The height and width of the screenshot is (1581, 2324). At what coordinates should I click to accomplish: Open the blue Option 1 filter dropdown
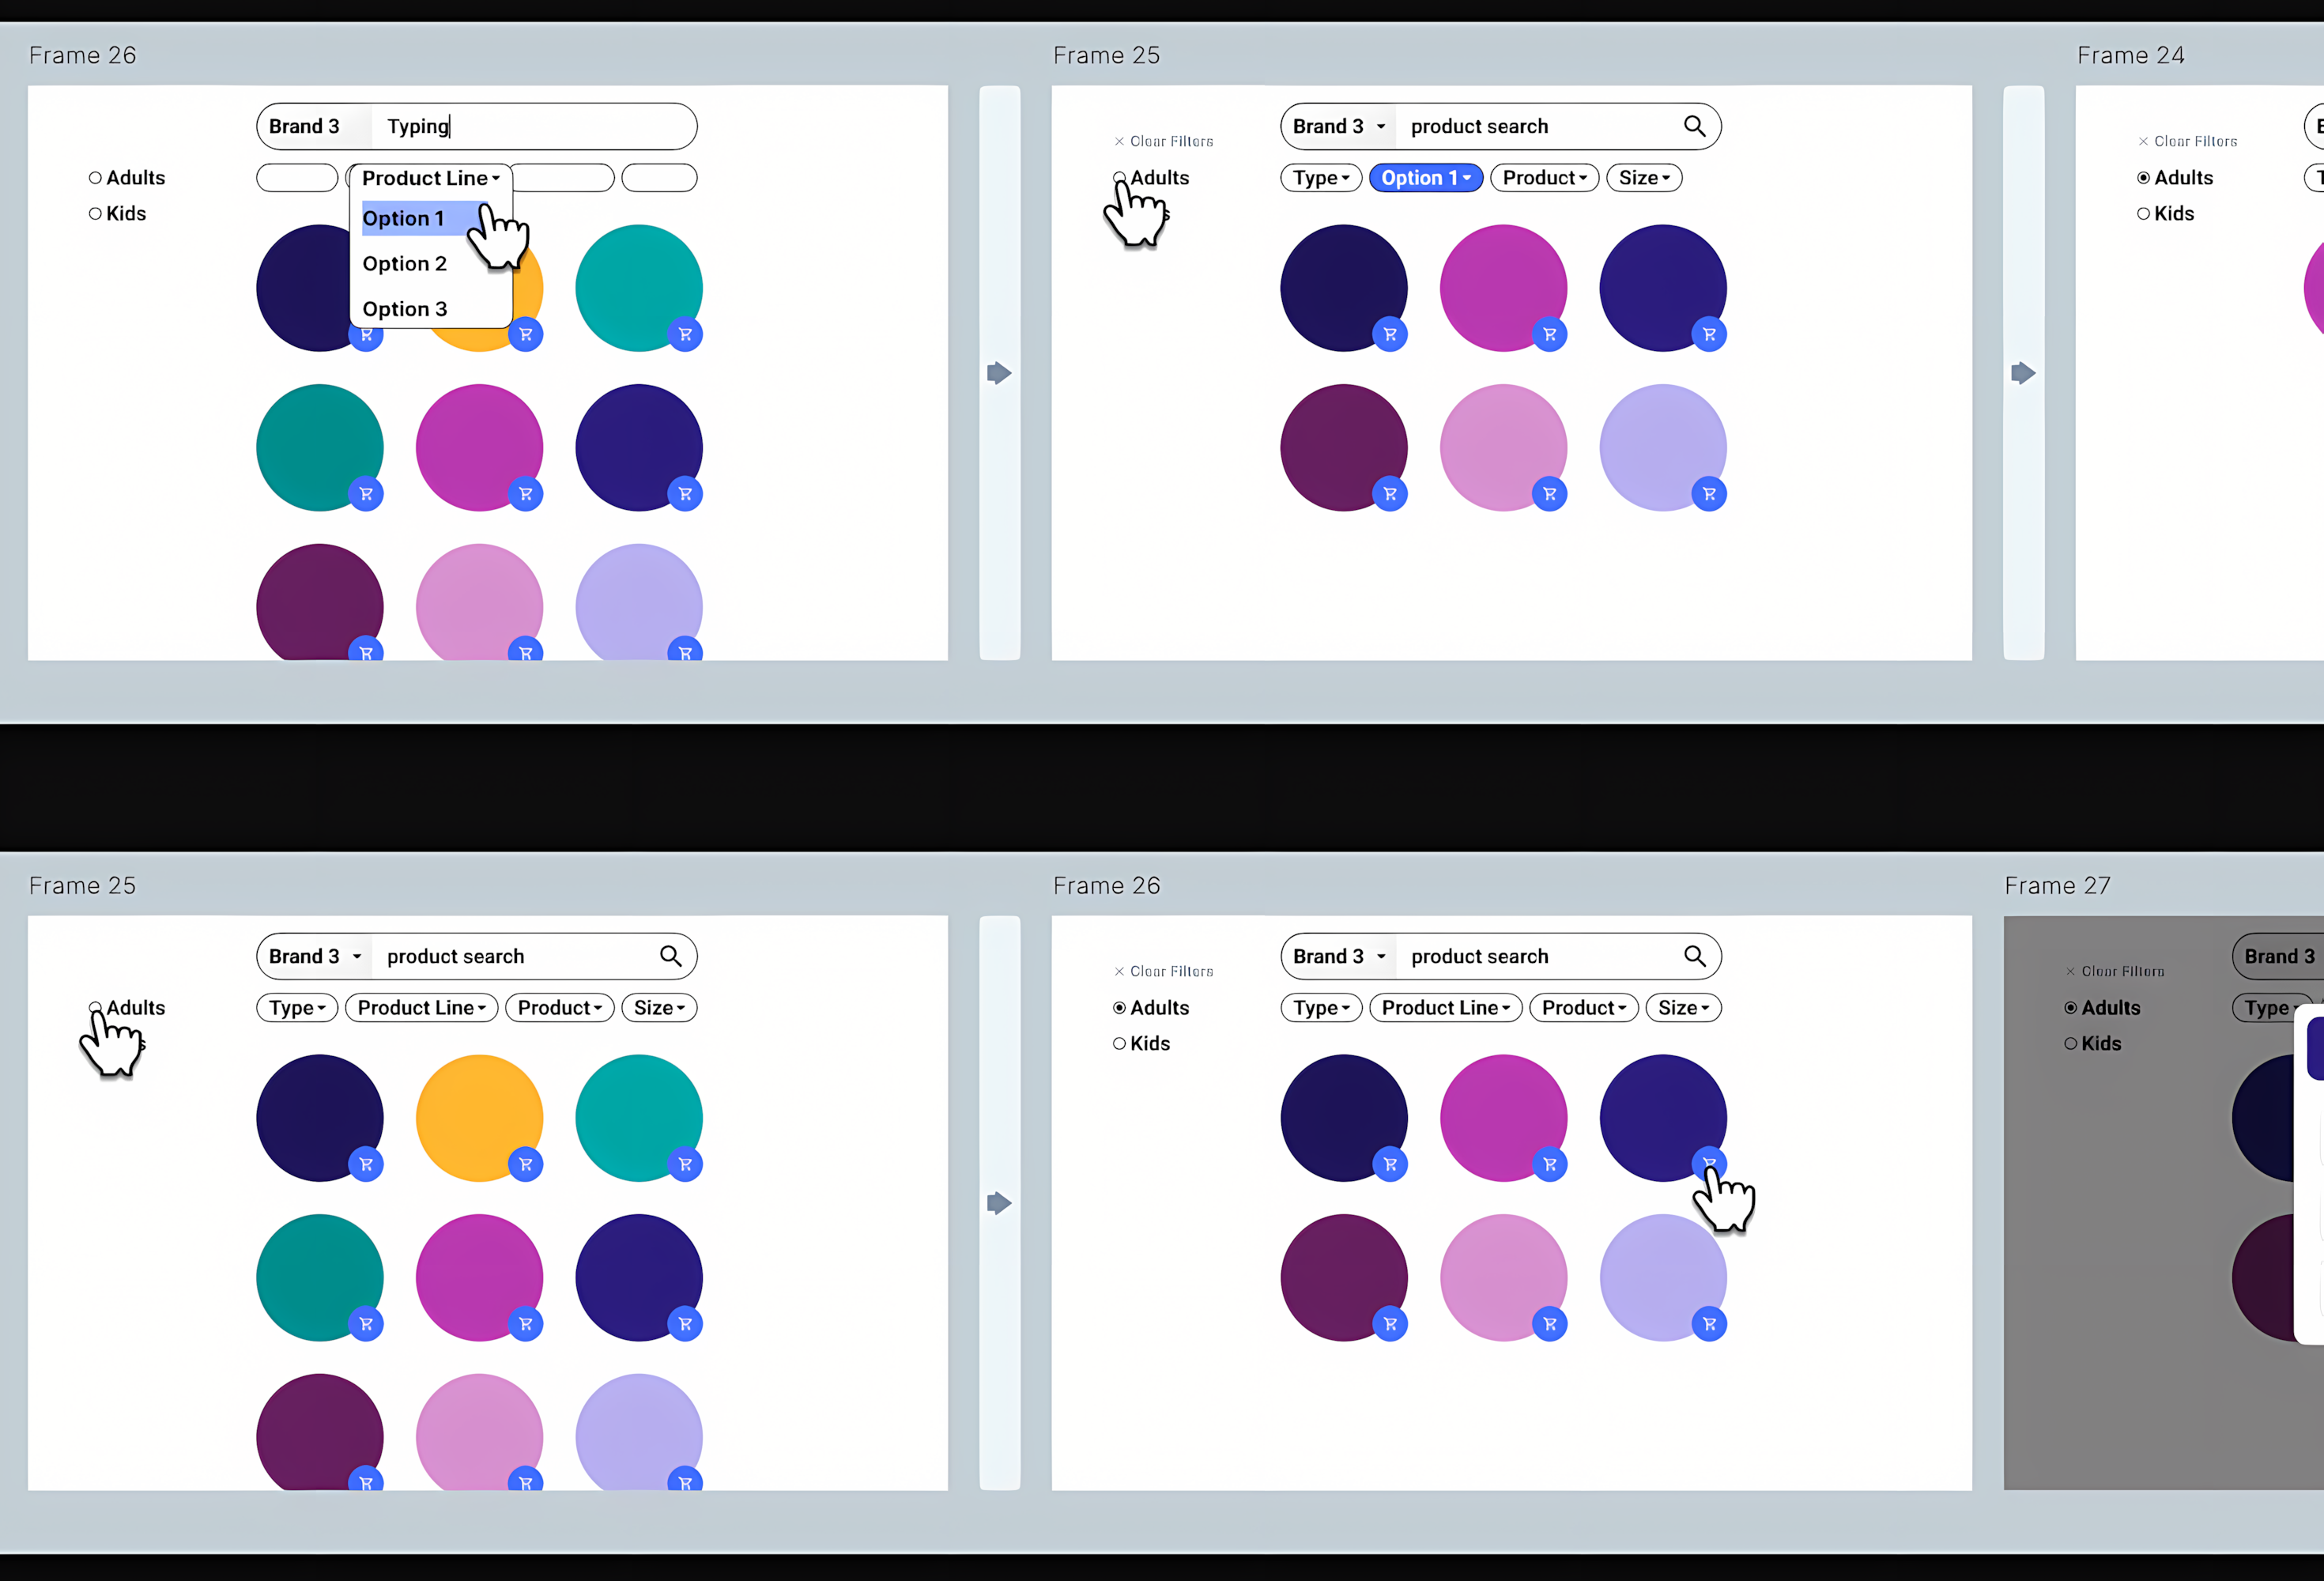click(1425, 178)
